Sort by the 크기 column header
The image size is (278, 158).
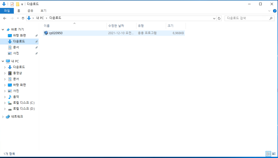(176, 26)
